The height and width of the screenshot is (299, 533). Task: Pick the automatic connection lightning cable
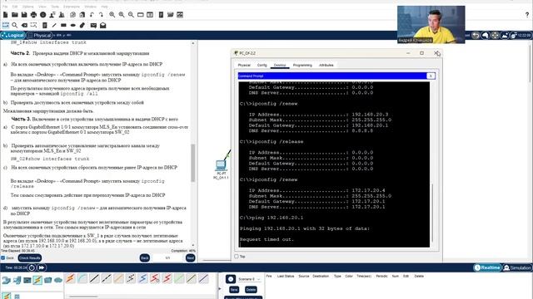70,279
